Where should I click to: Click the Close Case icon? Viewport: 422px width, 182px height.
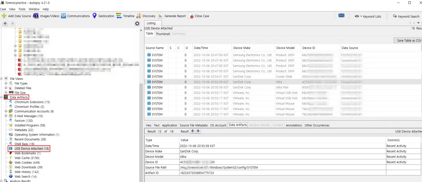[191, 16]
